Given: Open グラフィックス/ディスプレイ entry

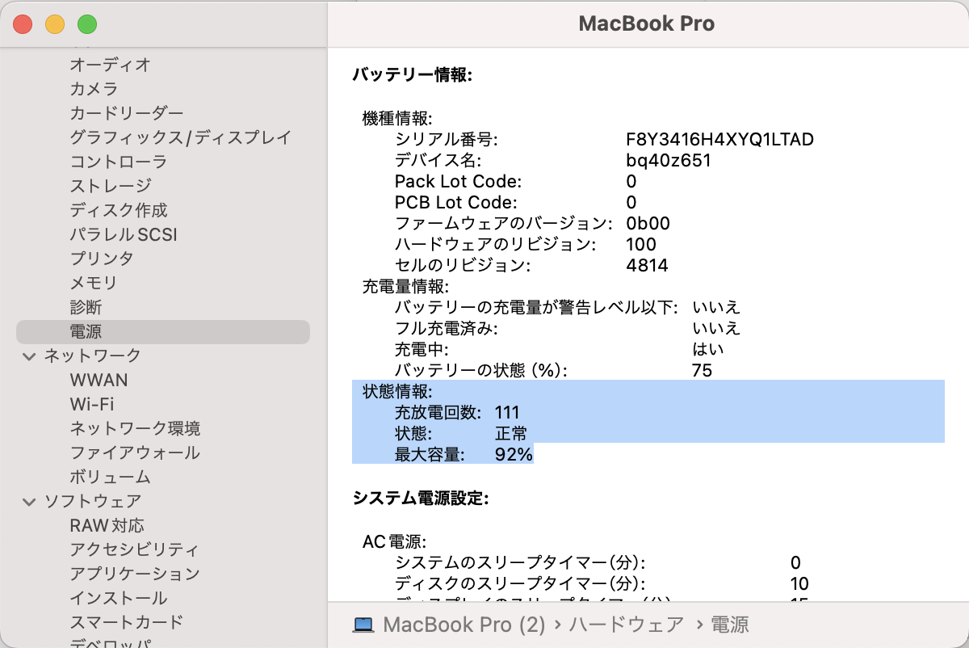Looking at the screenshot, I should tap(180, 137).
